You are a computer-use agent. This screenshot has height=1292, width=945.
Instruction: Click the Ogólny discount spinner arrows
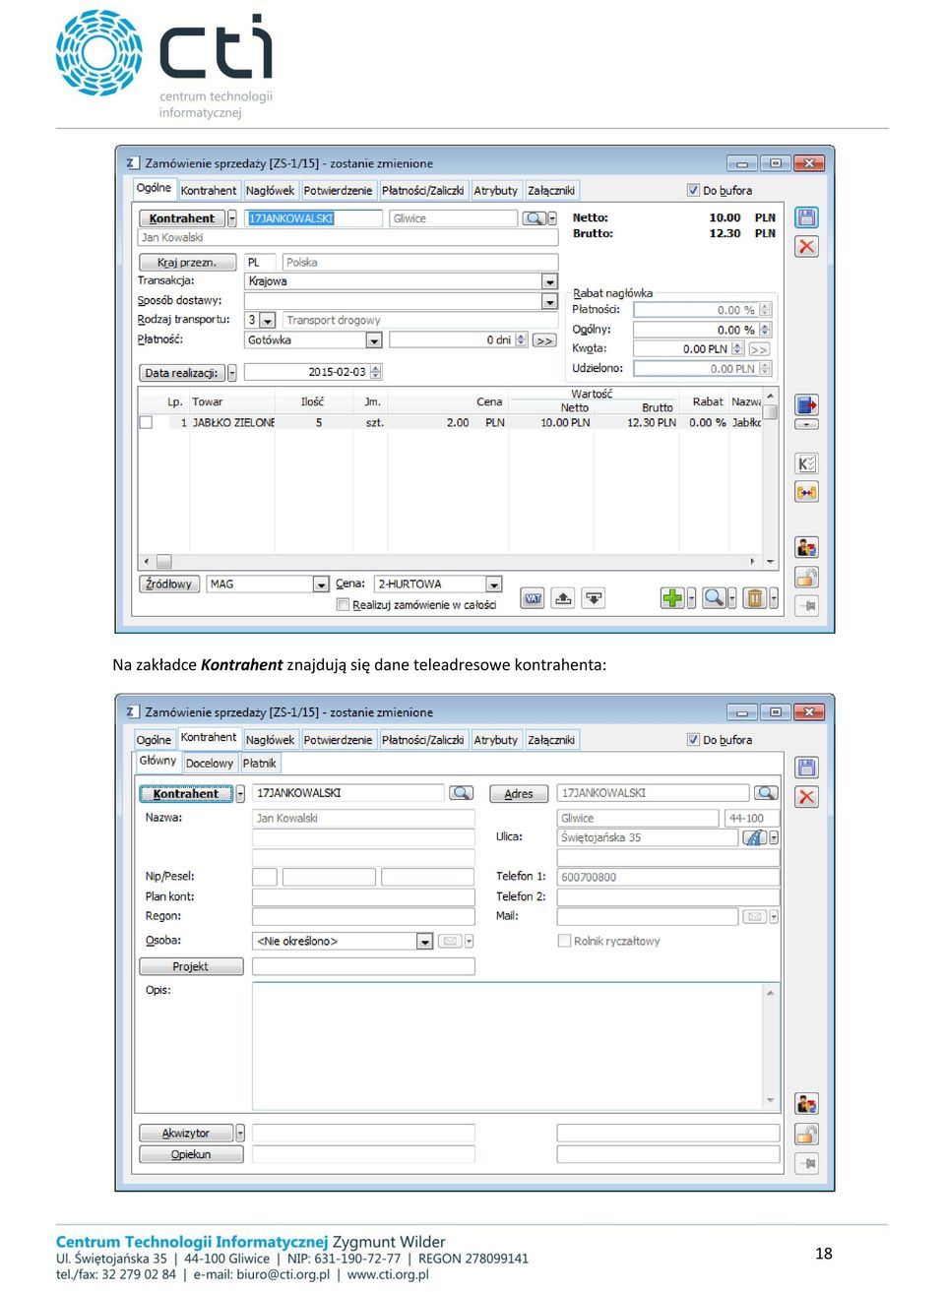[764, 330]
